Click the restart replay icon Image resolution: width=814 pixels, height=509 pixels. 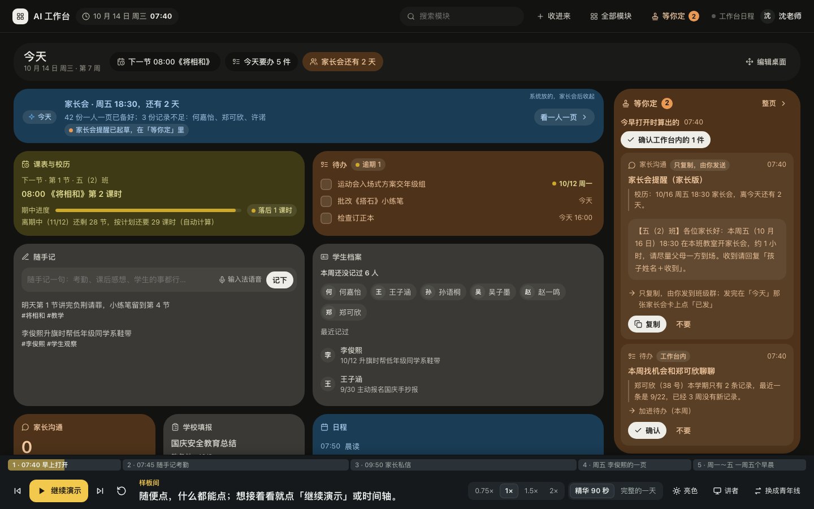click(x=121, y=491)
